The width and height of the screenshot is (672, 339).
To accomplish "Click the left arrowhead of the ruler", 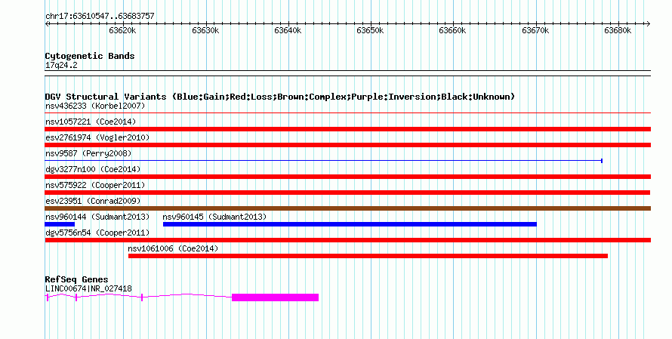I will [47, 24].
